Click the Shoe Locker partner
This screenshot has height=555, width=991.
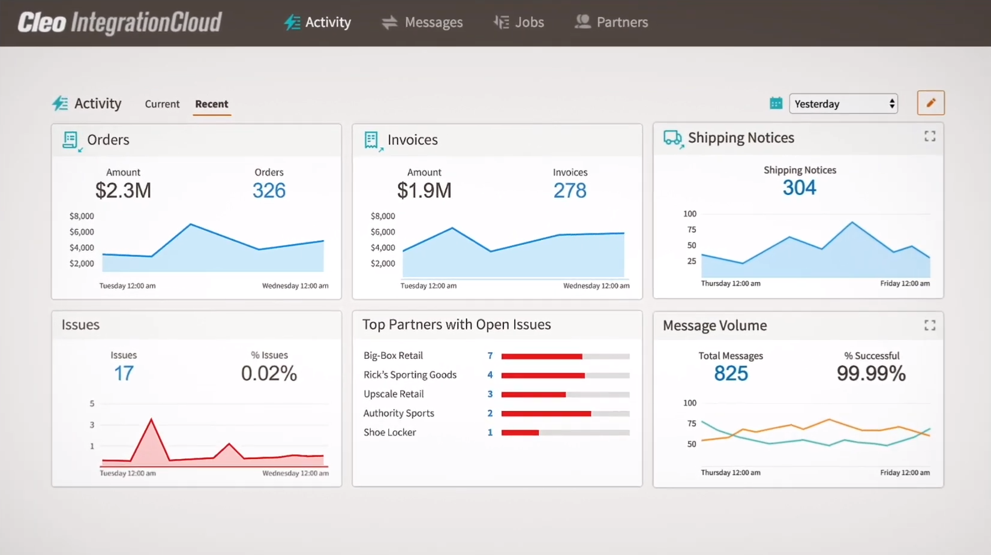389,432
